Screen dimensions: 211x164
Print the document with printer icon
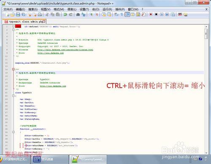point(40,14)
